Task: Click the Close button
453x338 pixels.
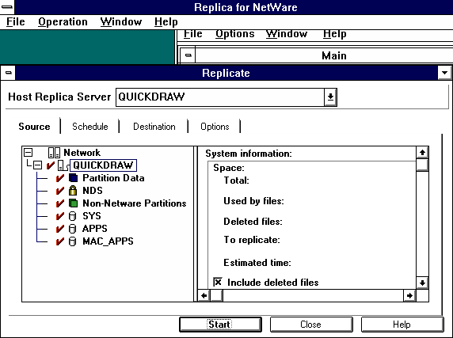Action: pyautogui.click(x=311, y=325)
